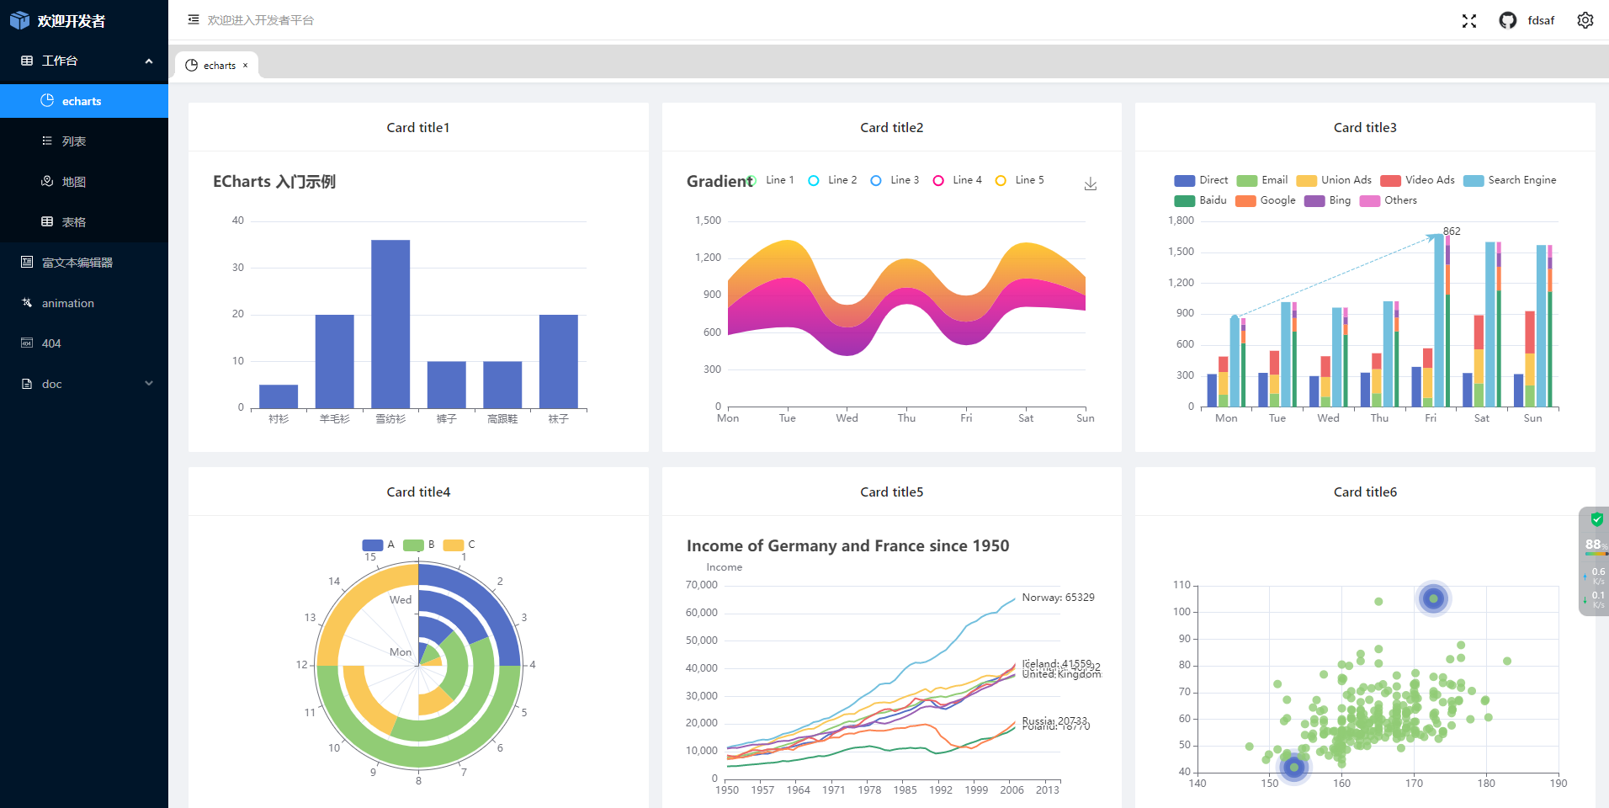Click the "Gradient" chart title

(x=720, y=181)
